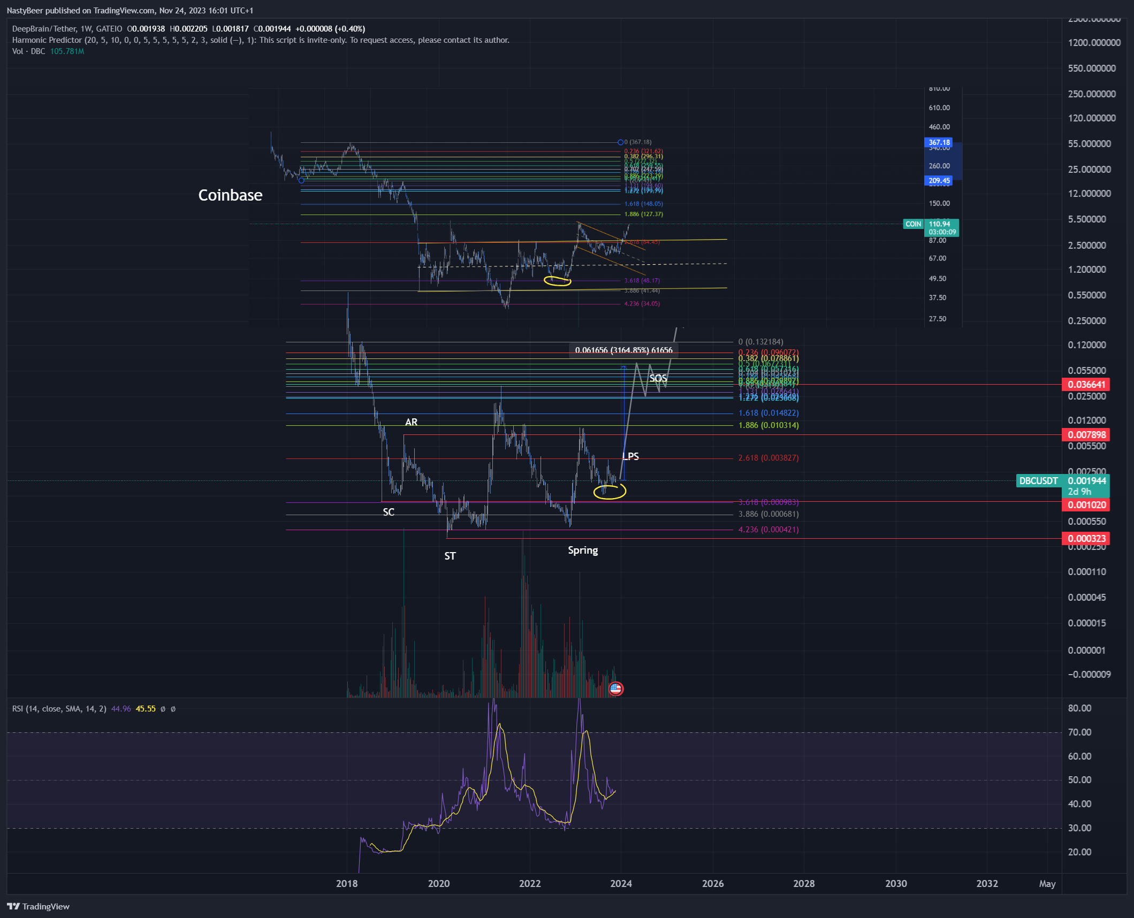Screen dimensions: 1134x918
Task: Select the SC text annotation
Action: pos(389,512)
